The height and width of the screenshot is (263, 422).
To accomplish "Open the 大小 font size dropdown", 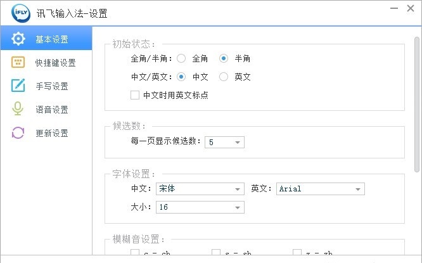I will [200, 207].
